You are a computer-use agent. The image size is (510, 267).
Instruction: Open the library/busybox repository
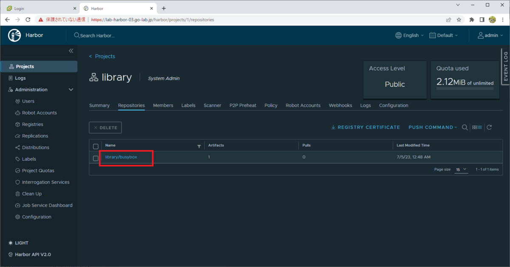click(x=121, y=157)
